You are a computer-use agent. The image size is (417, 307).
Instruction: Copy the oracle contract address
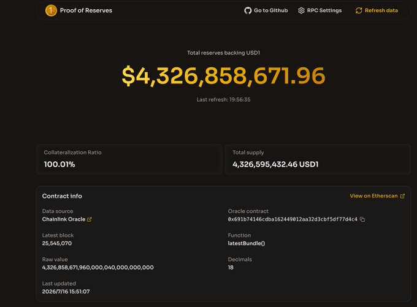pyautogui.click(x=362, y=219)
